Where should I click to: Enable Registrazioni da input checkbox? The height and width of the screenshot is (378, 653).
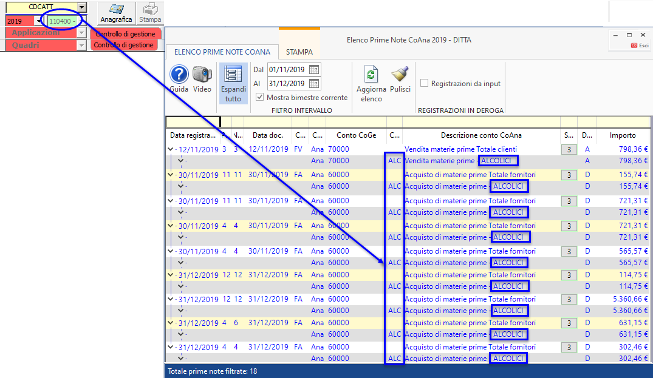click(424, 83)
